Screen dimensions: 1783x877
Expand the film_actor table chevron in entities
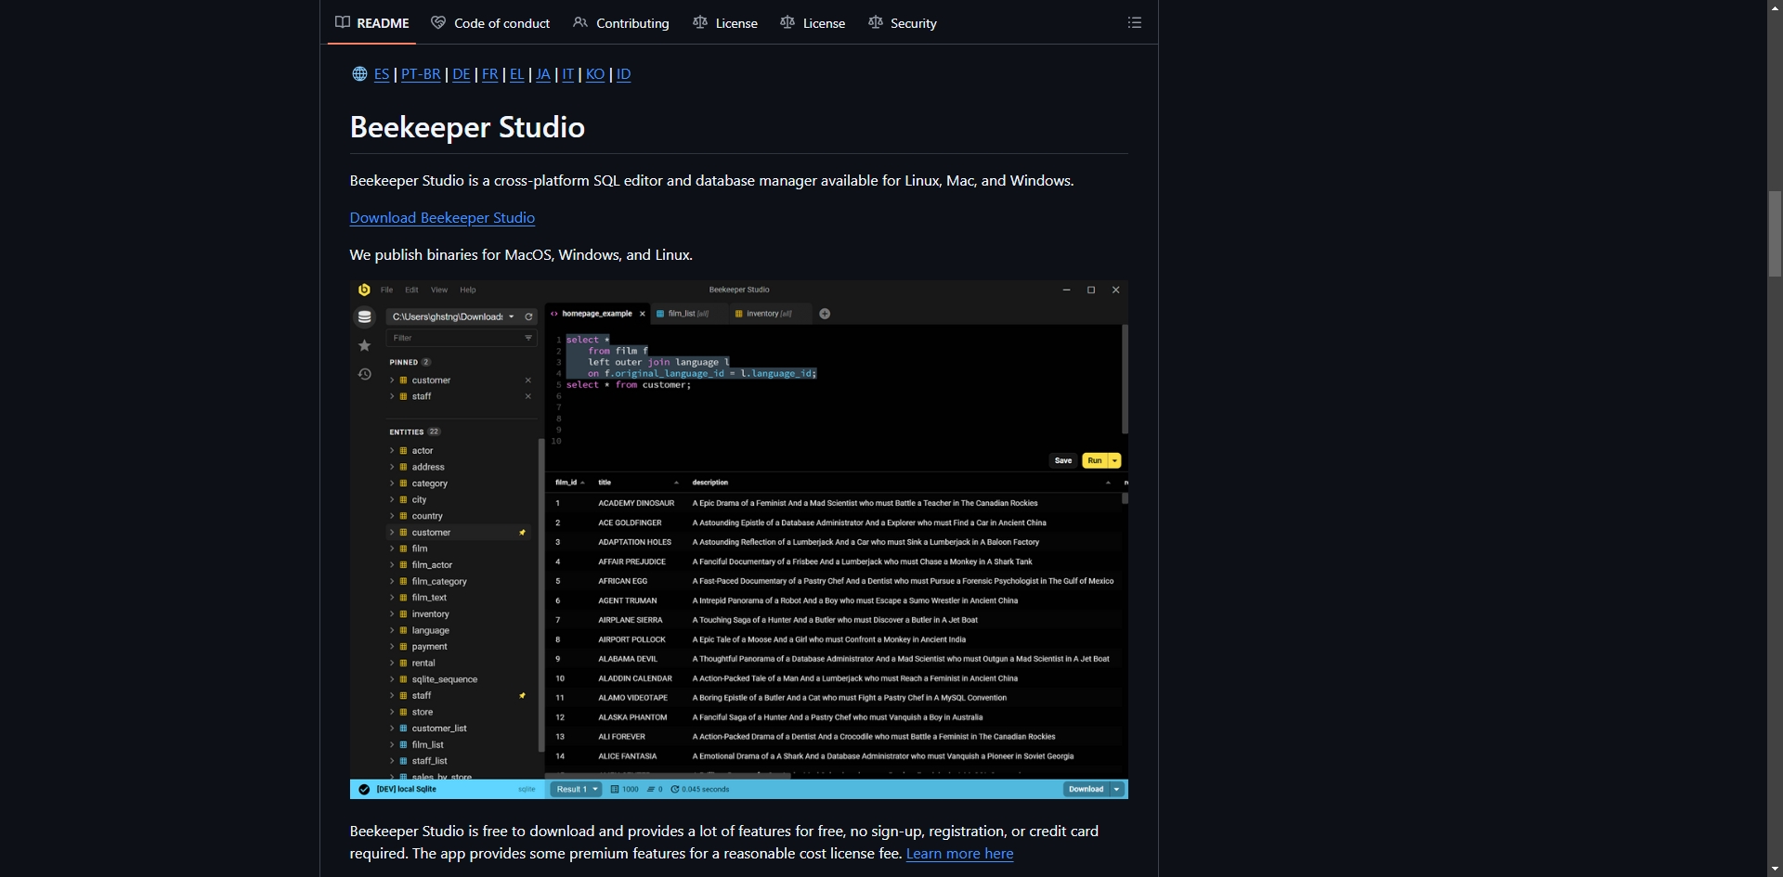[392, 565]
